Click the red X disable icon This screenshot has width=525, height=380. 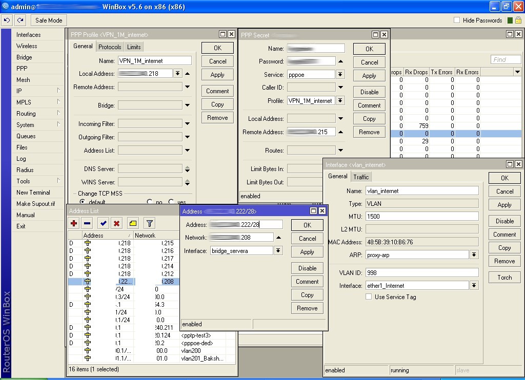pyautogui.click(x=117, y=223)
